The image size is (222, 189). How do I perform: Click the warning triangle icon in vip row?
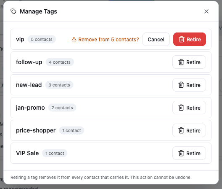[x=74, y=39]
